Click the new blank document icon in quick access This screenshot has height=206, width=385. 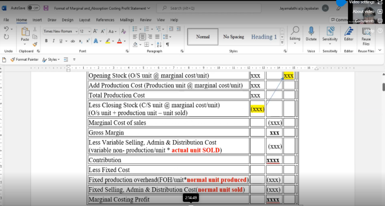click(4, 60)
